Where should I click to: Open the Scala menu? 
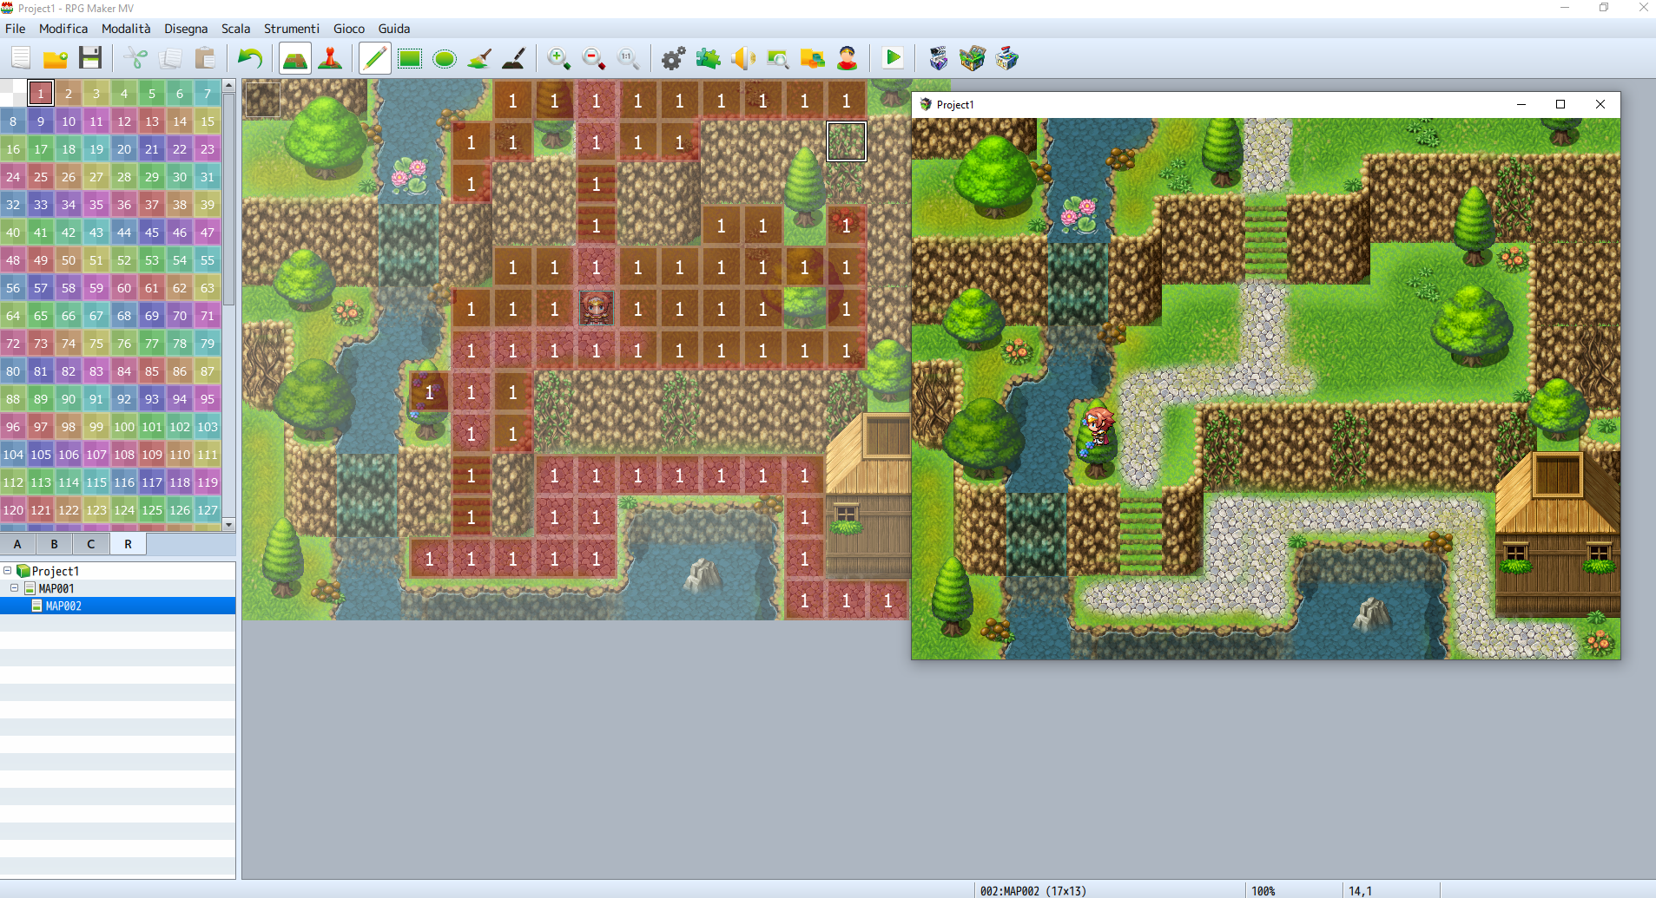click(235, 29)
